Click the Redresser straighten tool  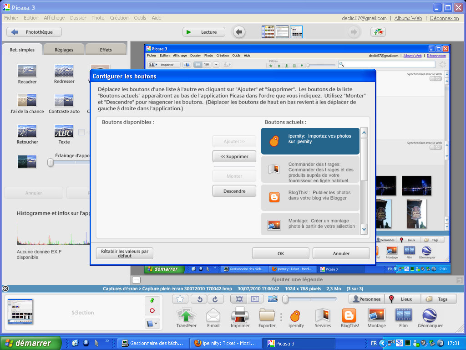coord(64,71)
